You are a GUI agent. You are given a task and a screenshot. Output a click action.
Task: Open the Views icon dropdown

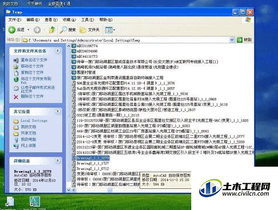[110, 30]
